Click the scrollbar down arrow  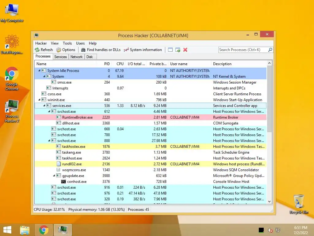269,202
